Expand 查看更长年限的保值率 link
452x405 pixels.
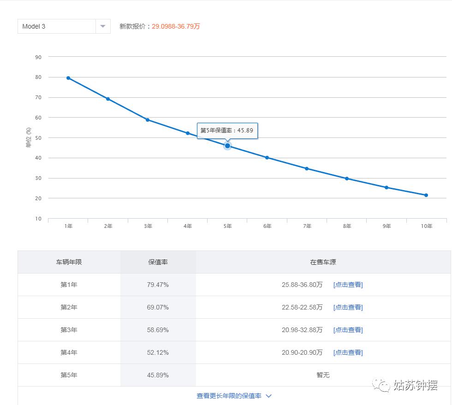click(x=229, y=396)
